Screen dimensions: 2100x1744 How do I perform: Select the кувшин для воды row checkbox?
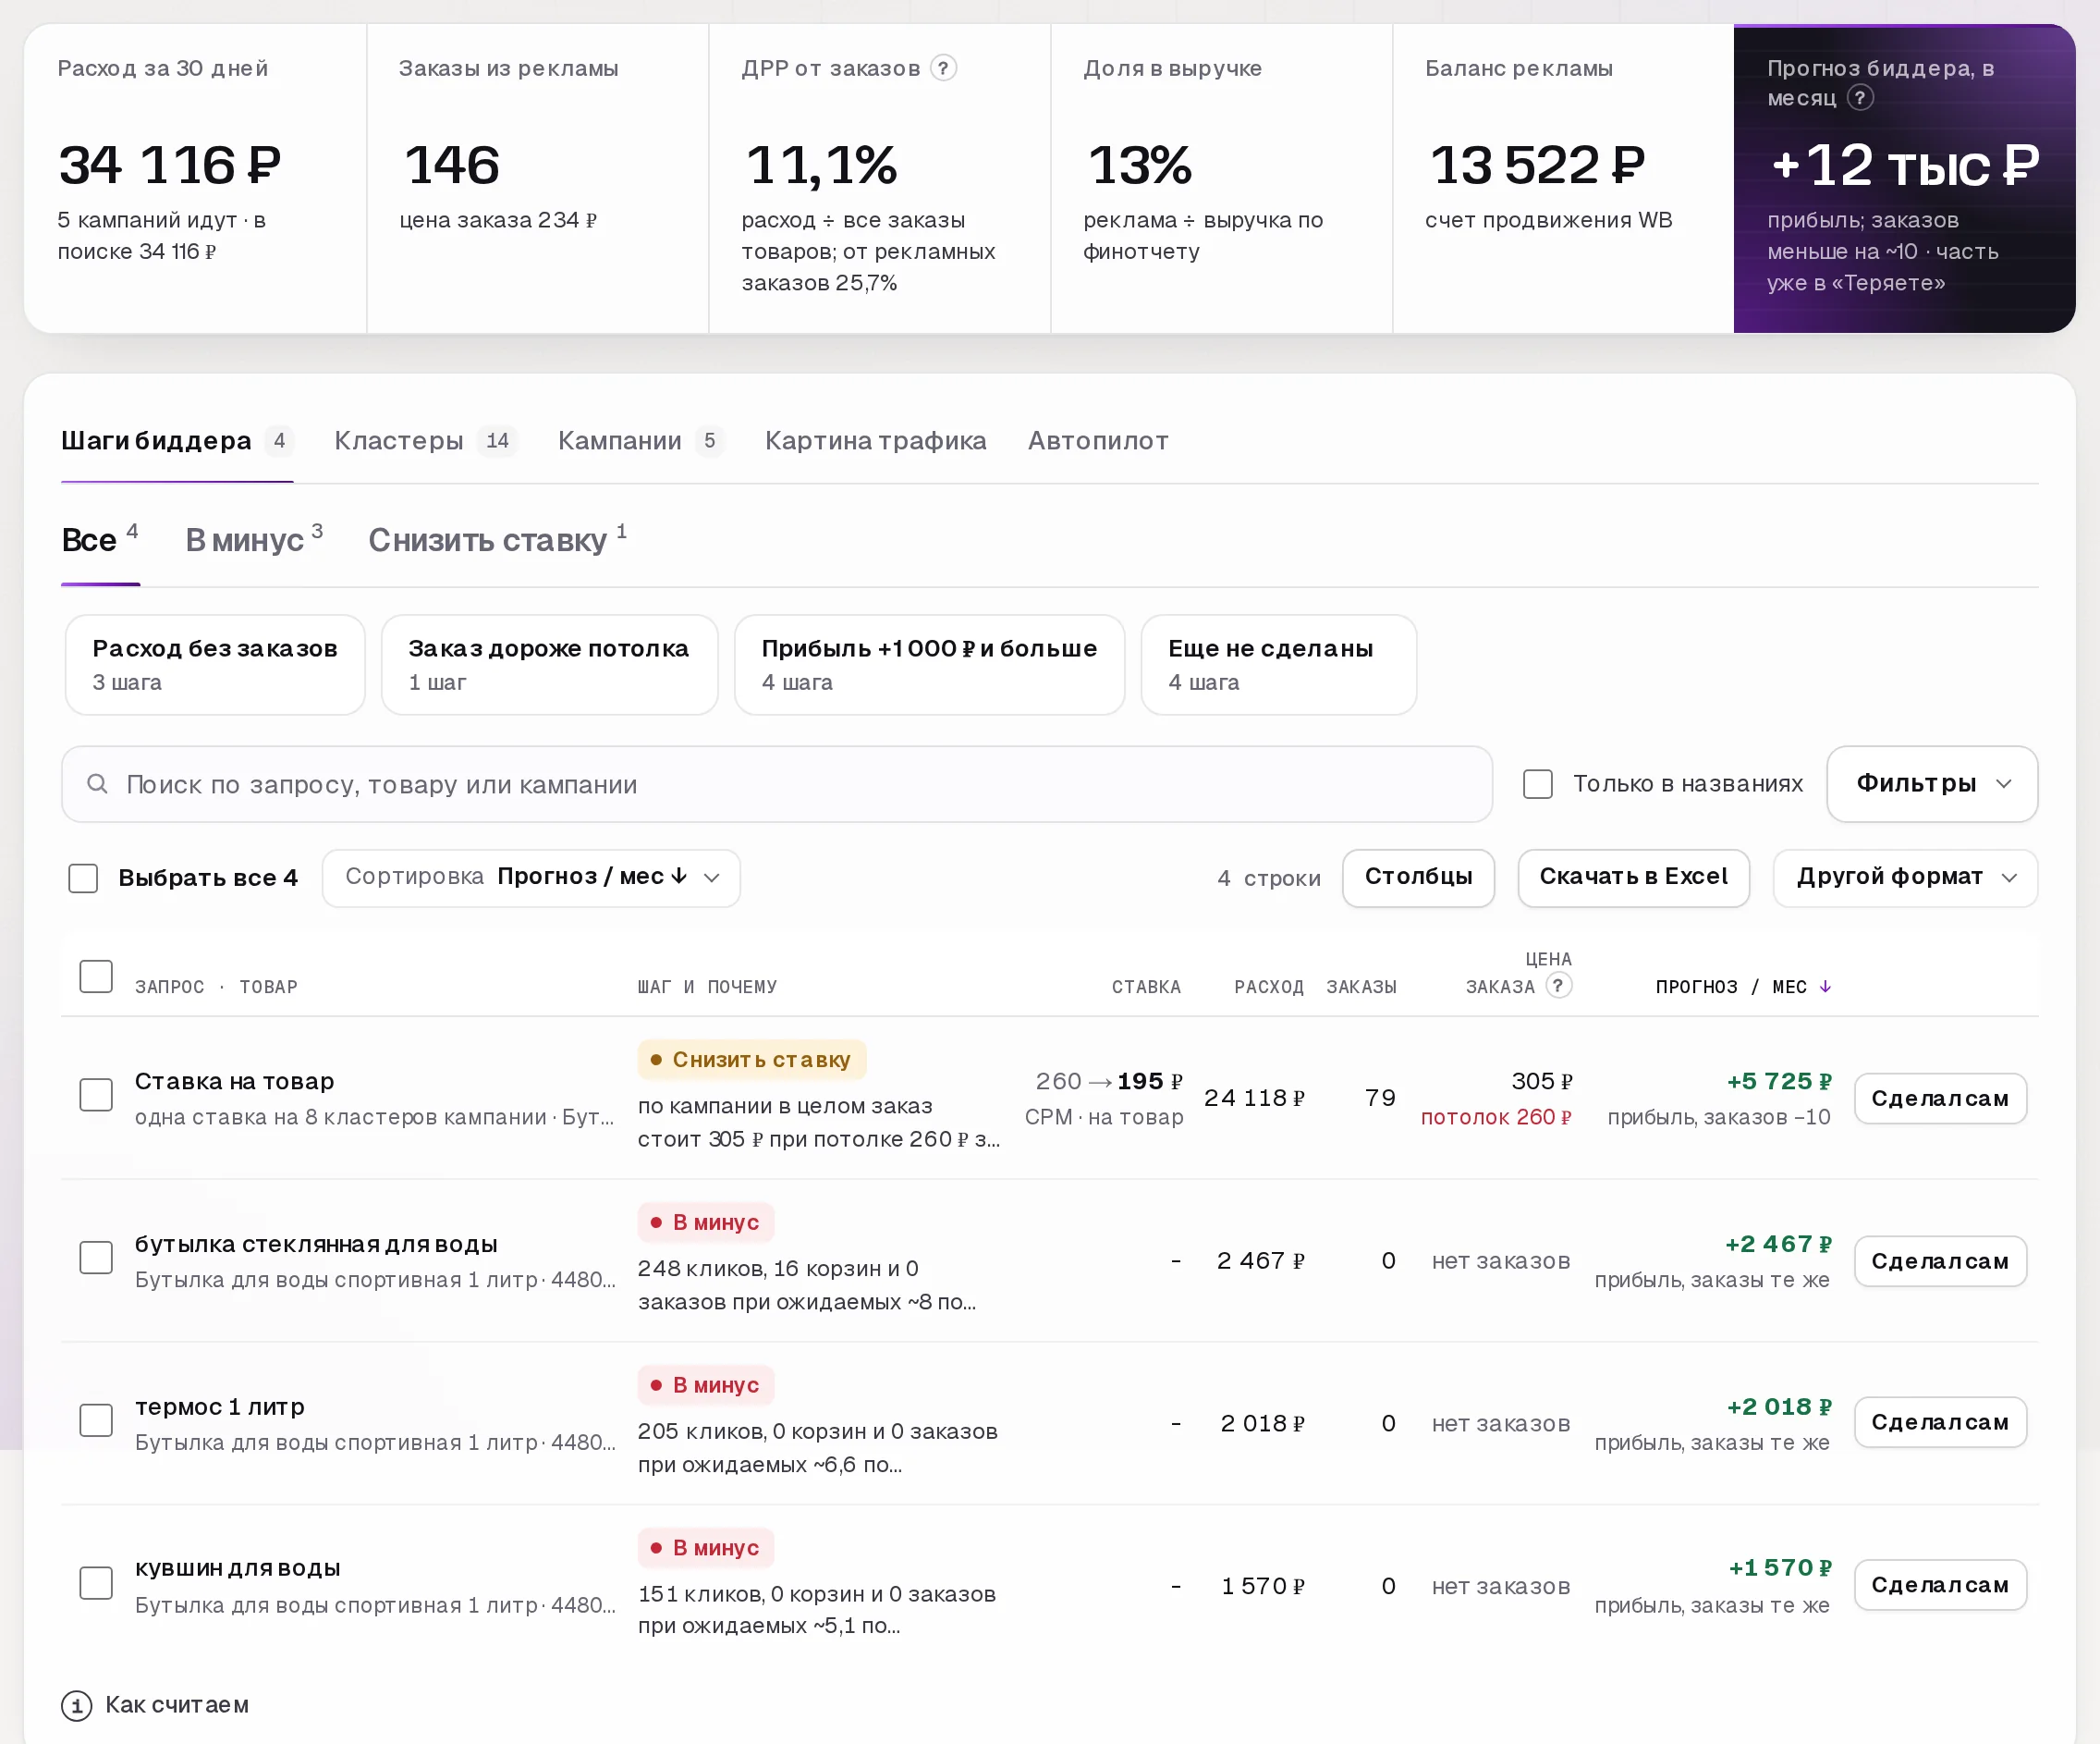point(96,1583)
